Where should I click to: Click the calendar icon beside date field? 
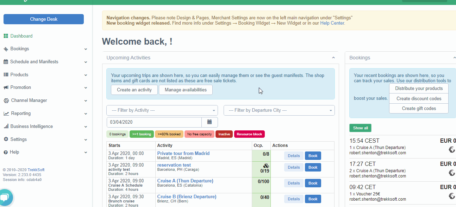(210, 122)
